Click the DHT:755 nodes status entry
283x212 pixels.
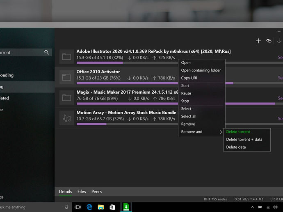(x=215, y=199)
